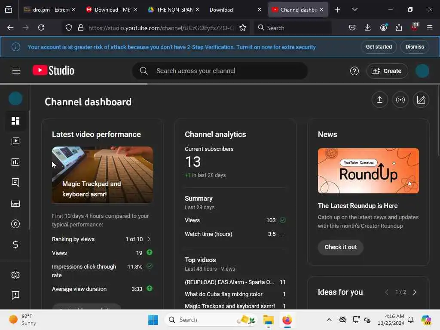Dismiss the security warning banner
Image resolution: width=440 pixels, height=330 pixels.
[415, 47]
